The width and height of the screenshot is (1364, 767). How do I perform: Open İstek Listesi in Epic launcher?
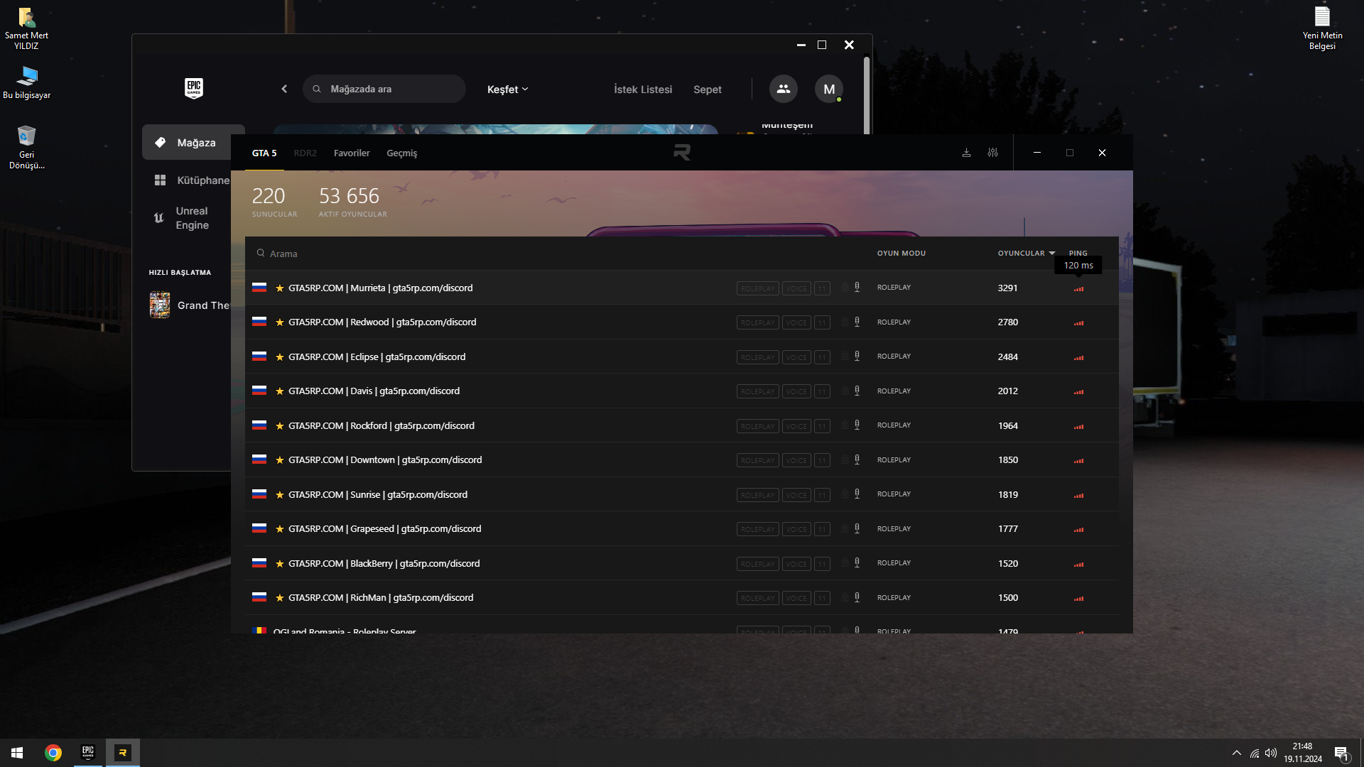tap(643, 89)
